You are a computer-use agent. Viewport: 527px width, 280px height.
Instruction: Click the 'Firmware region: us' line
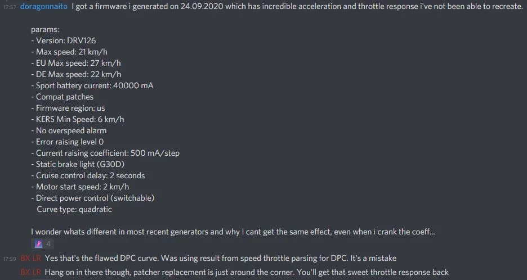click(68, 108)
